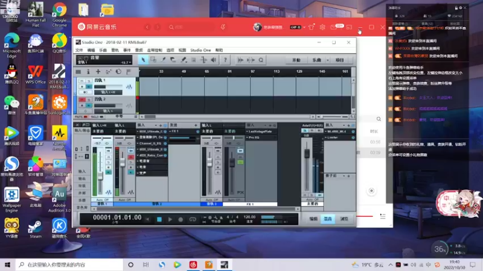Click the microphone icon beside NetEase search
The height and width of the screenshot is (271, 483).
tap(223, 27)
